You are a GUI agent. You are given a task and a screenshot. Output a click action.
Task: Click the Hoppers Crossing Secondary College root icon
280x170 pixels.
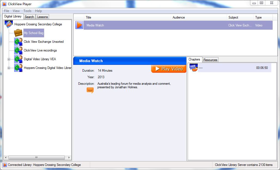click(x=9, y=24)
